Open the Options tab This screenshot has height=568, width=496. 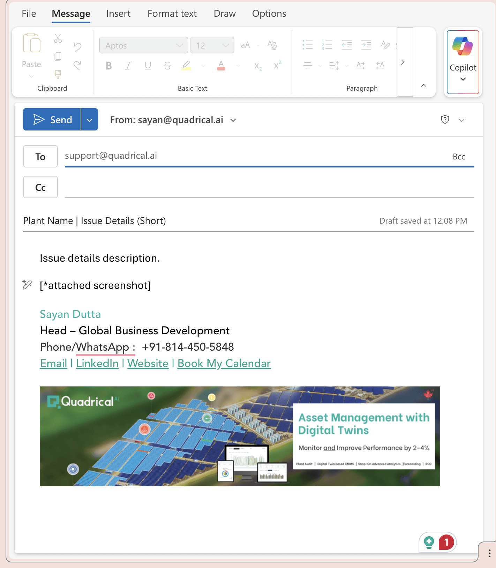pos(269,14)
